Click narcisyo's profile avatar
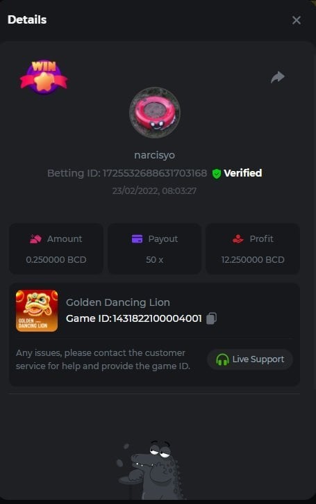 (155, 113)
